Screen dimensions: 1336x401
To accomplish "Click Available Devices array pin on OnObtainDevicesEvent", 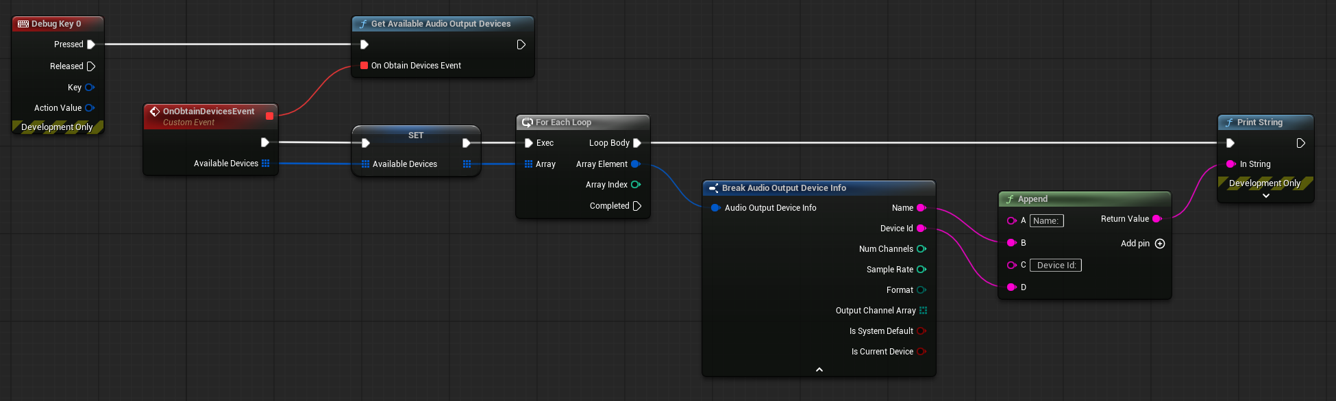I will point(266,164).
